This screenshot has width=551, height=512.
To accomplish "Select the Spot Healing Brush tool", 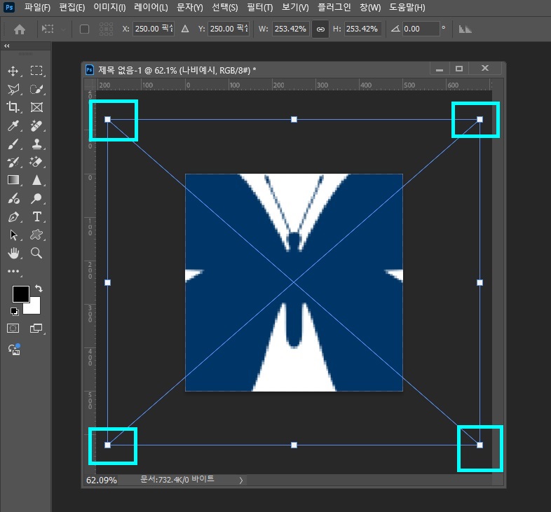I will coord(36,125).
